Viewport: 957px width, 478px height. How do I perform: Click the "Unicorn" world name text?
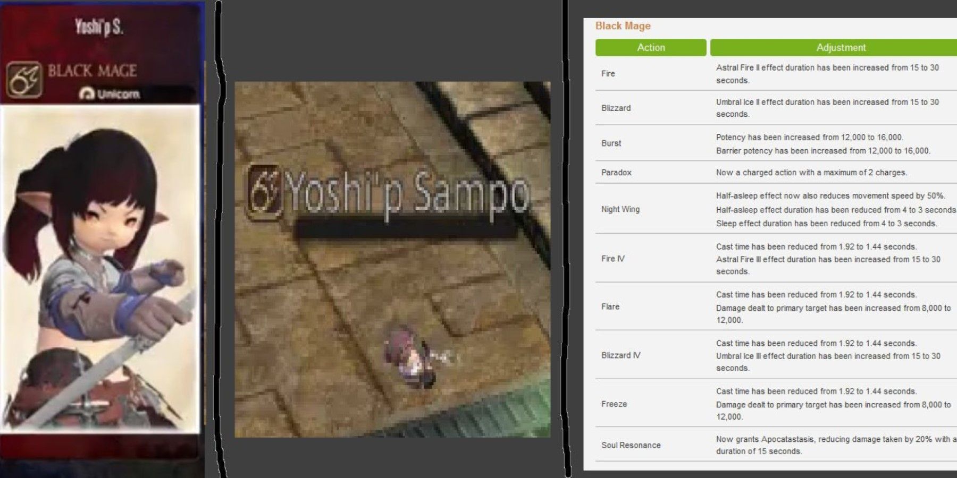coord(119,94)
